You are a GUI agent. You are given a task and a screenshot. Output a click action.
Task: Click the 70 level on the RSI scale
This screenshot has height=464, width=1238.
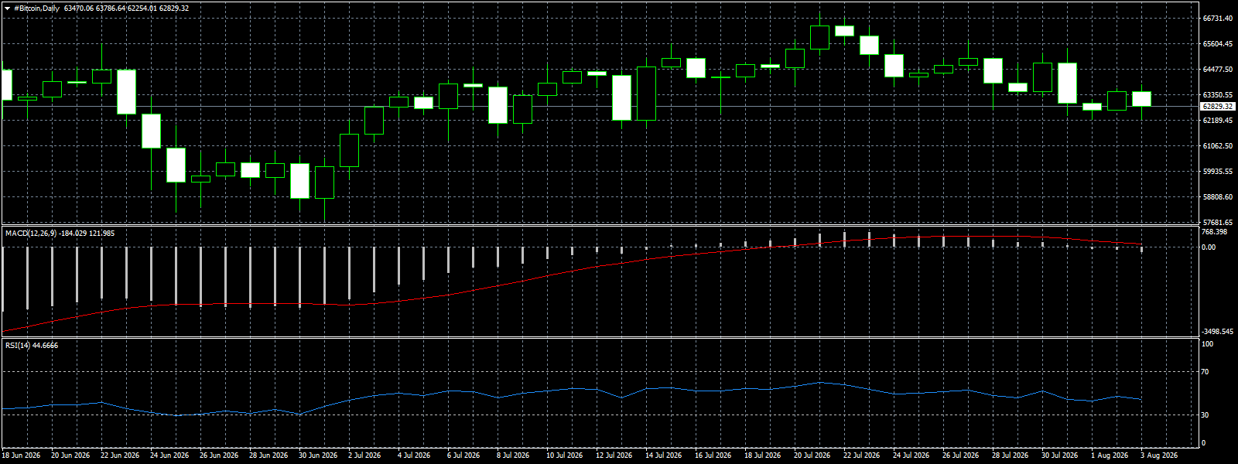pyautogui.click(x=1205, y=372)
